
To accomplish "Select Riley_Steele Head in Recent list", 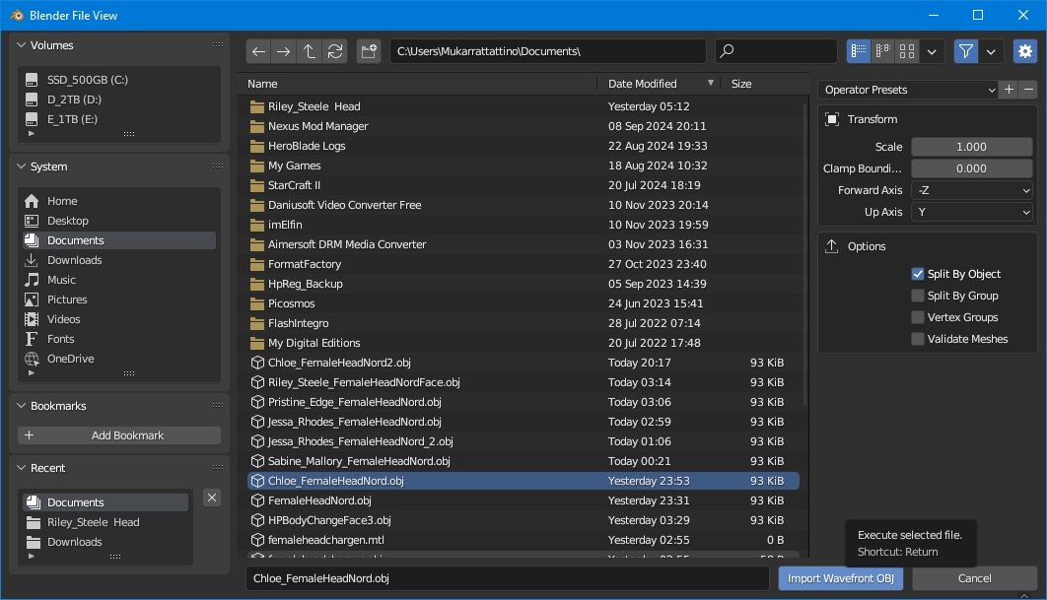I will tap(105, 522).
